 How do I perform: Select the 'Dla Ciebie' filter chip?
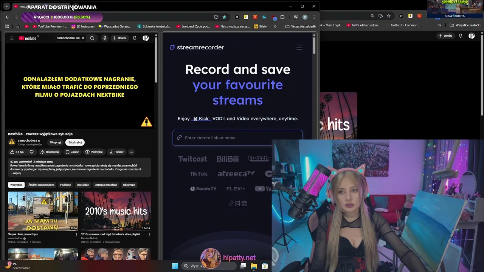(x=83, y=185)
